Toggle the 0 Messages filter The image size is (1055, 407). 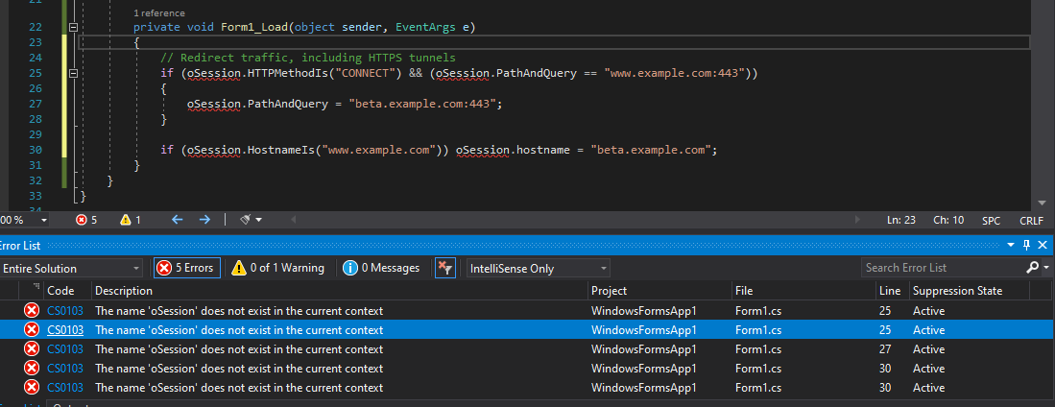pyautogui.click(x=381, y=268)
